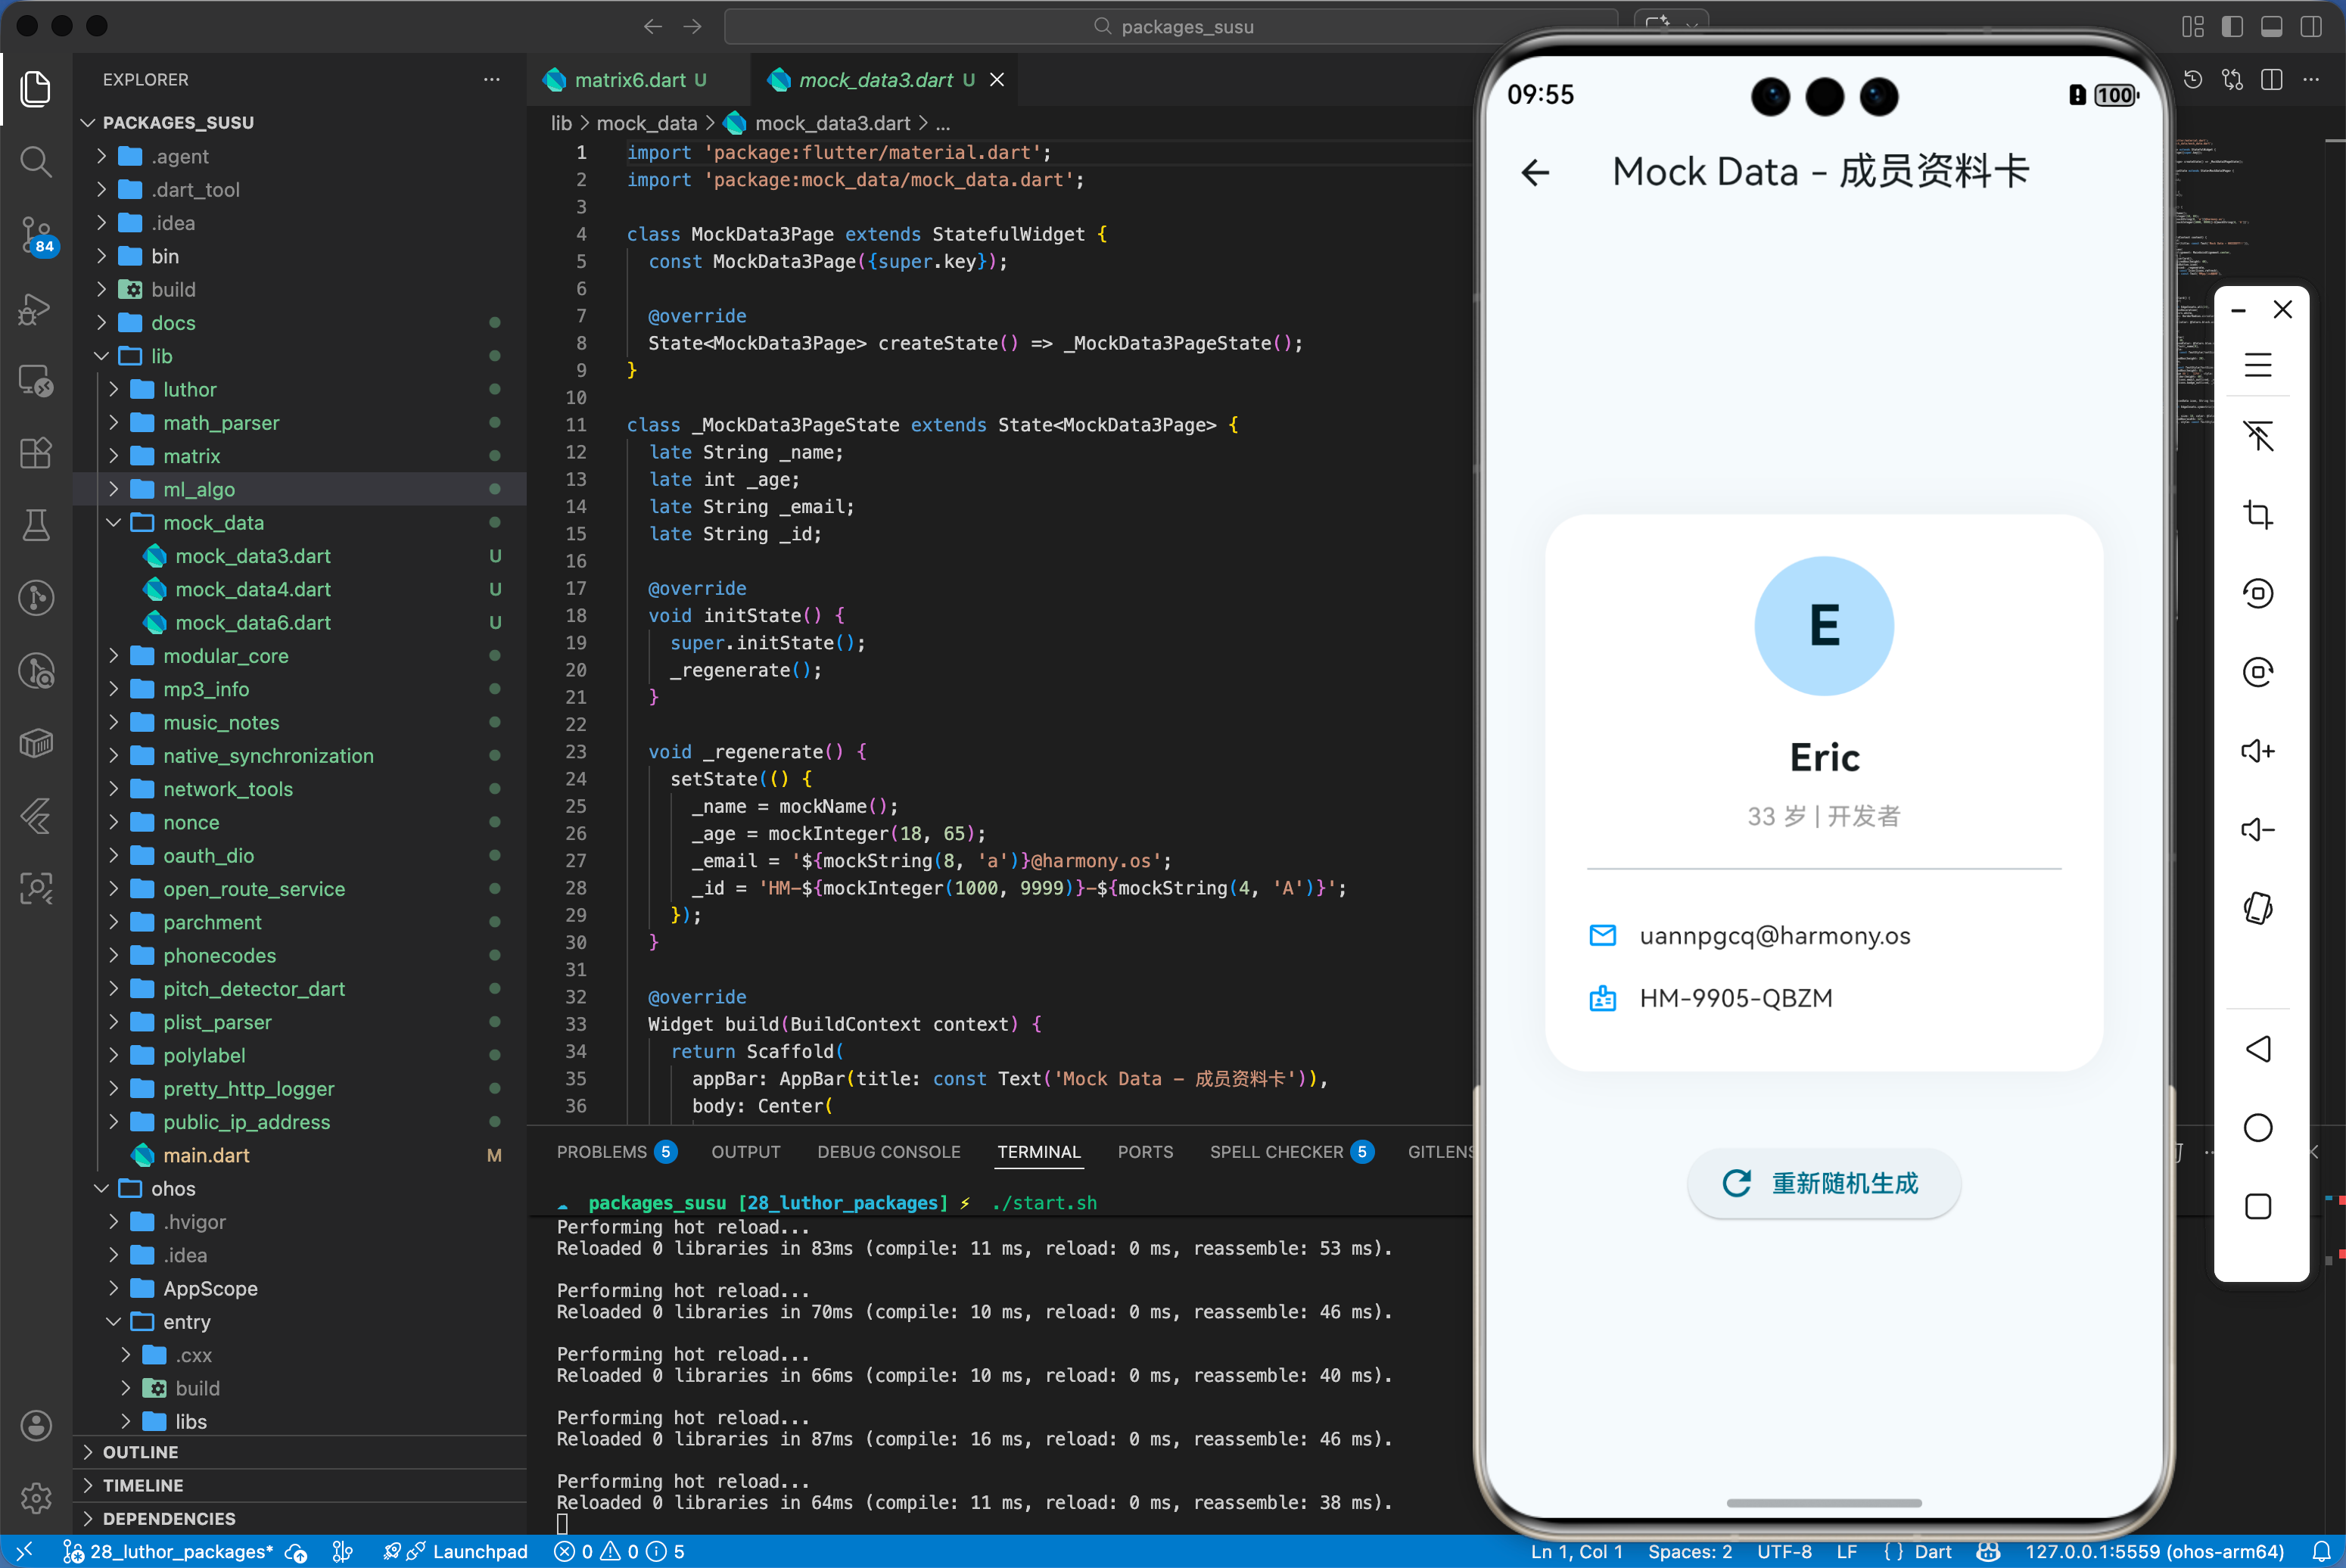Toggle the bottom panel layout icon
The height and width of the screenshot is (1568, 2346).
(2271, 27)
